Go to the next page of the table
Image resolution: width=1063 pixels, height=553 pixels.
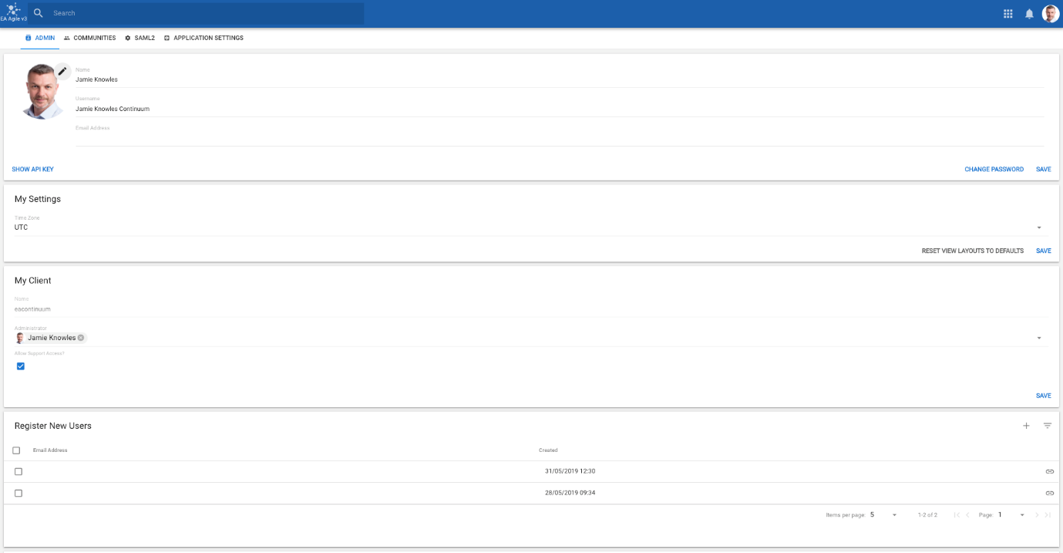coord(1037,514)
